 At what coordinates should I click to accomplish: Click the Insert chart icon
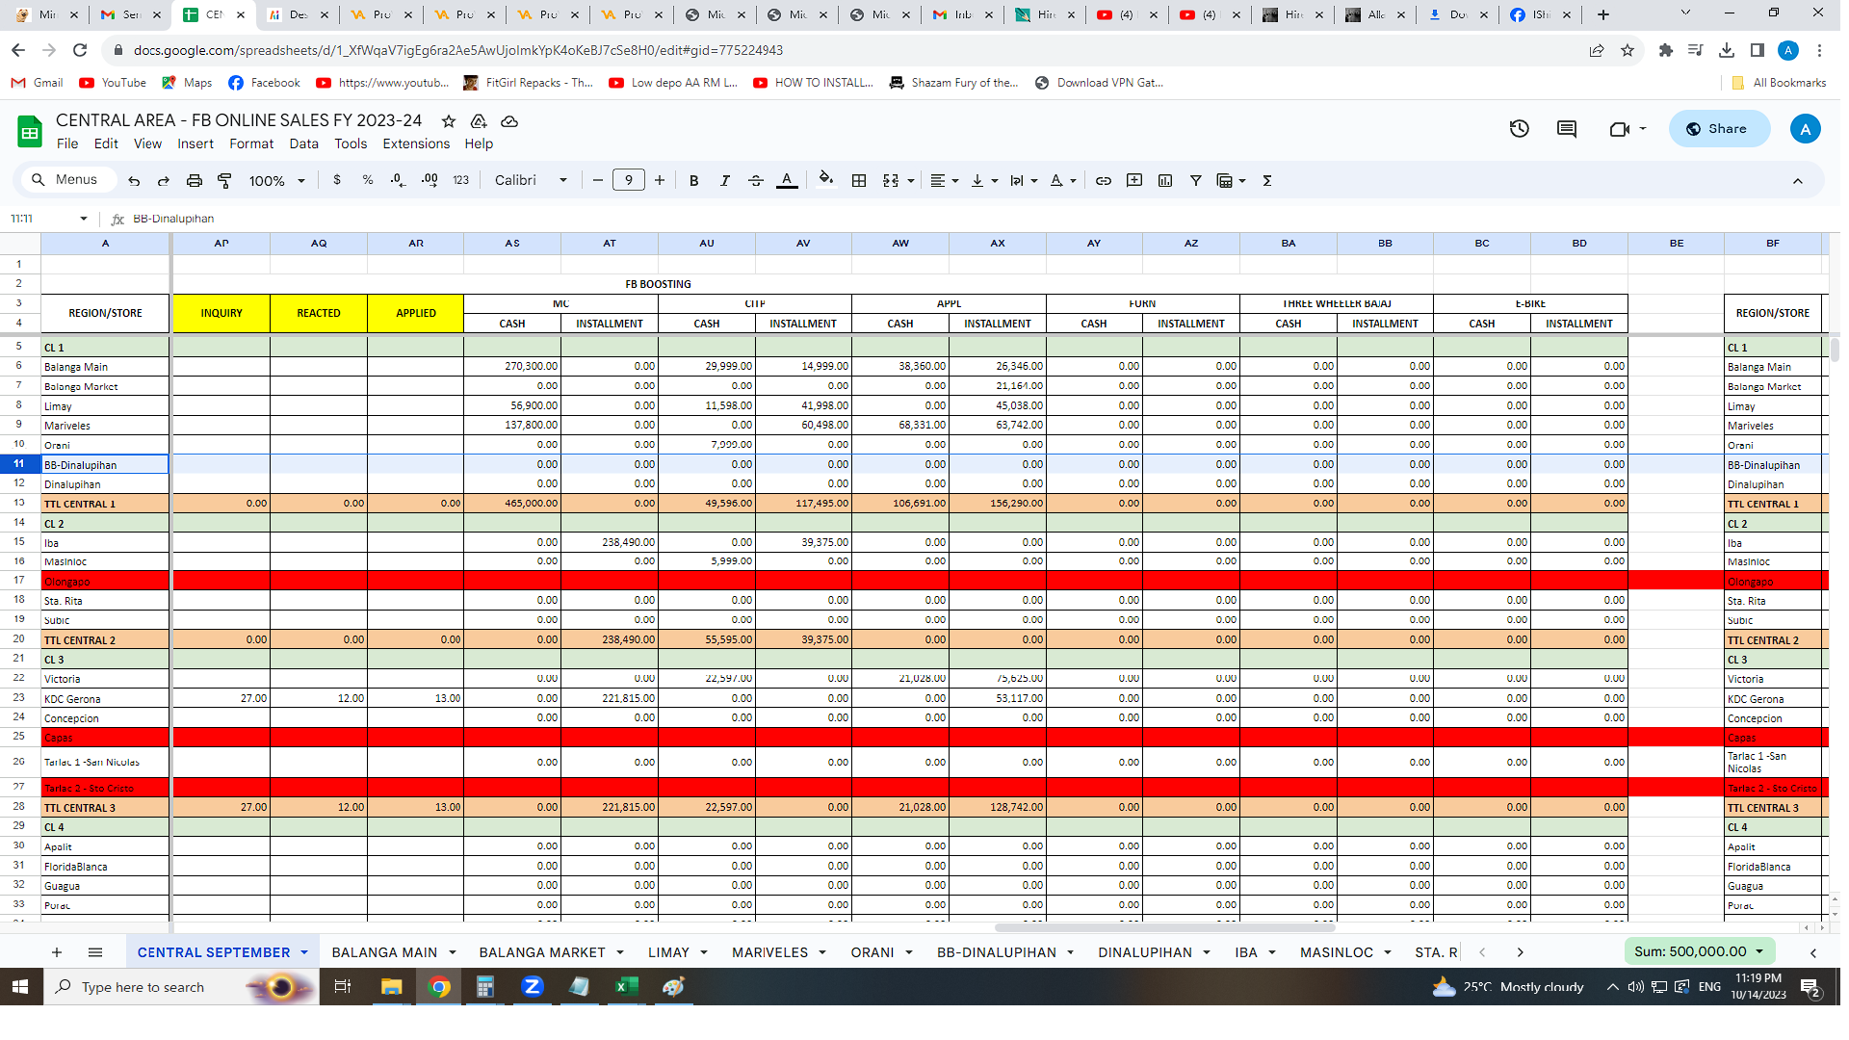click(x=1165, y=181)
